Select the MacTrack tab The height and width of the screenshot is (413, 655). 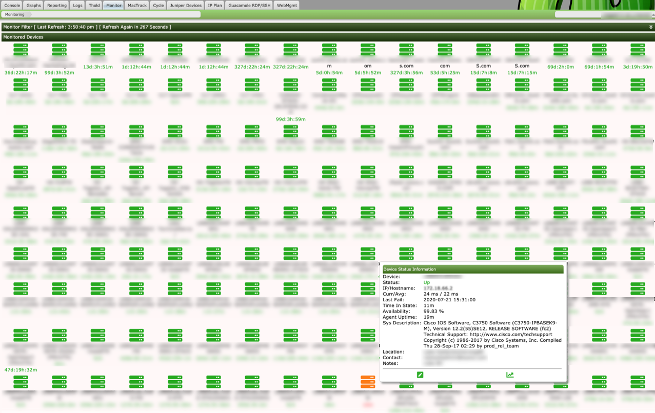137,6
